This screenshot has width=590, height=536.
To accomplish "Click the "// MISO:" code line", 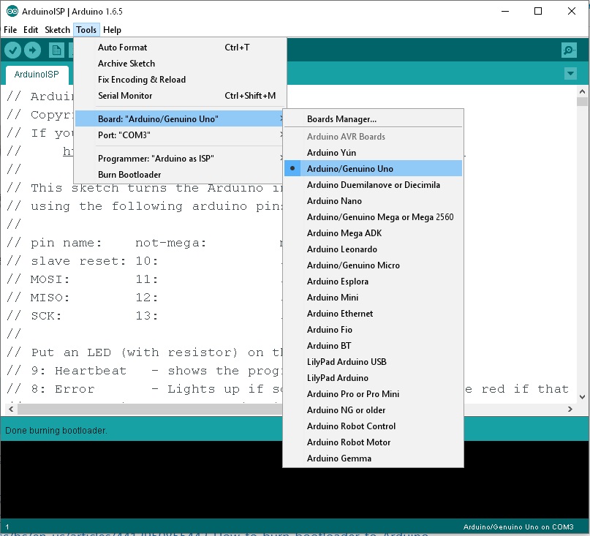I will tap(82, 298).
